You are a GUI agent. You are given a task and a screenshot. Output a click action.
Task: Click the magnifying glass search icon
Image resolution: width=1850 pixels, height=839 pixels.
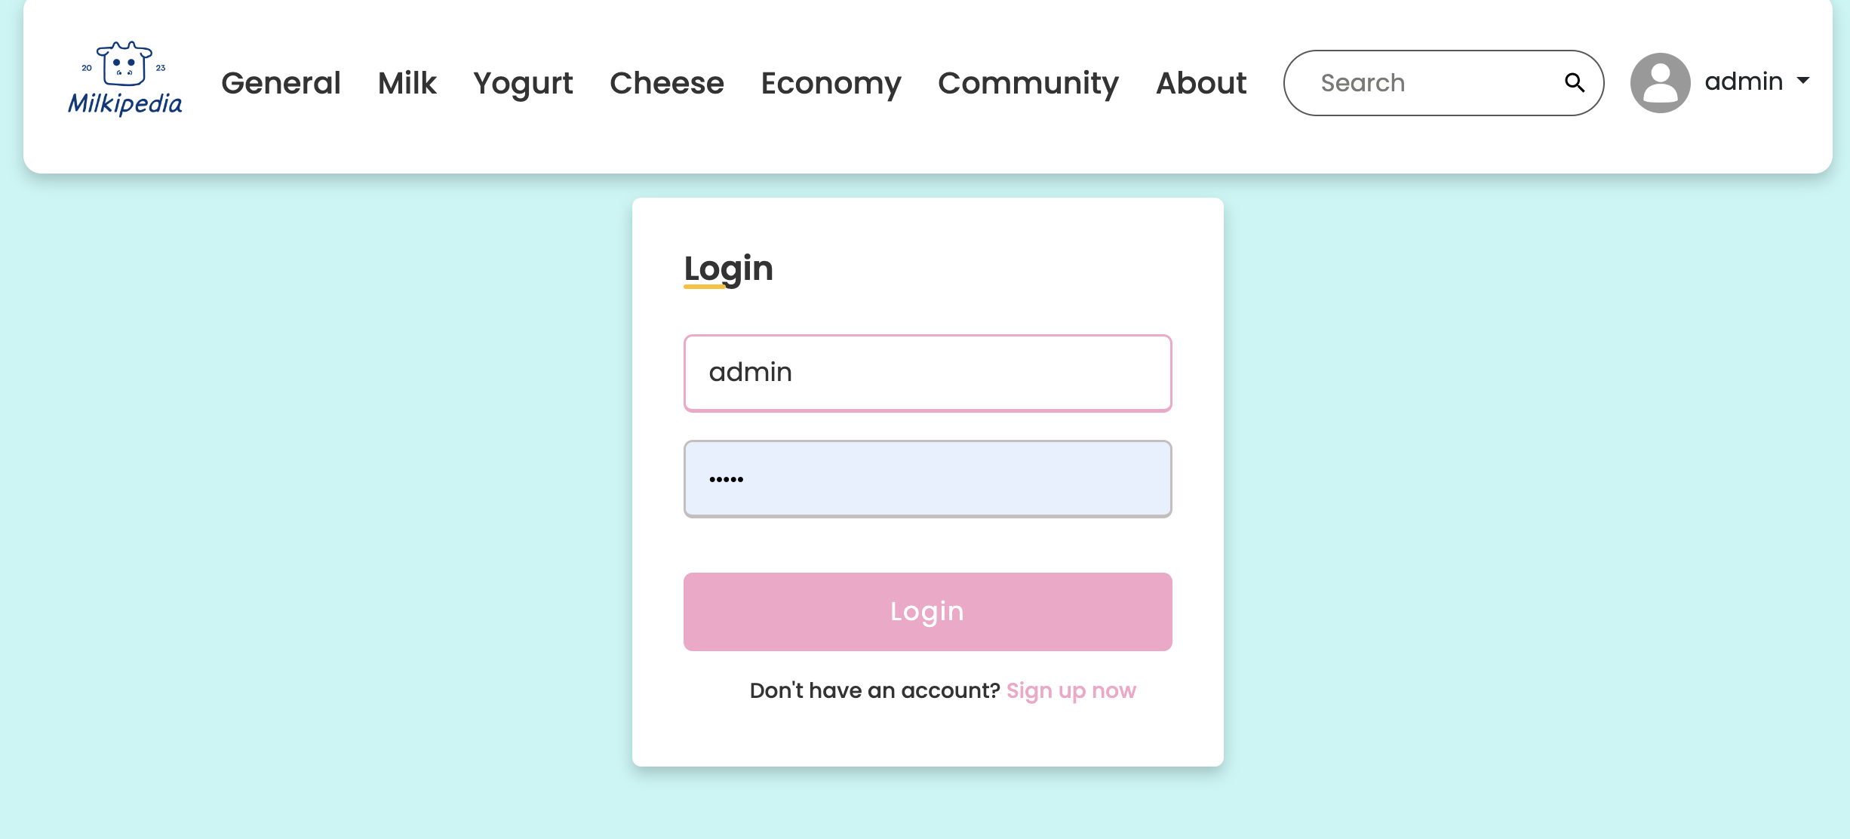coord(1574,82)
